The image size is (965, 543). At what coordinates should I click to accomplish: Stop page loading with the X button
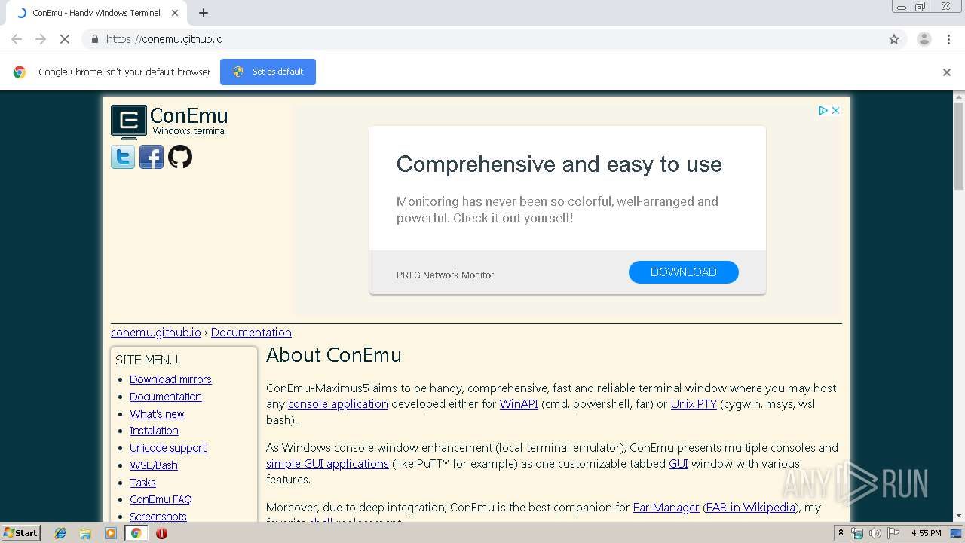(x=65, y=39)
